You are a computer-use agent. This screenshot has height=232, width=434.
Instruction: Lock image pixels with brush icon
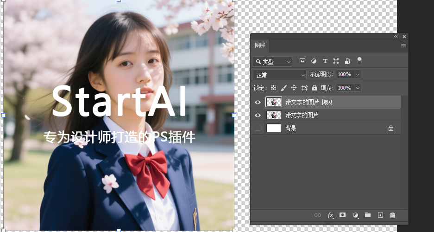pyautogui.click(x=283, y=88)
